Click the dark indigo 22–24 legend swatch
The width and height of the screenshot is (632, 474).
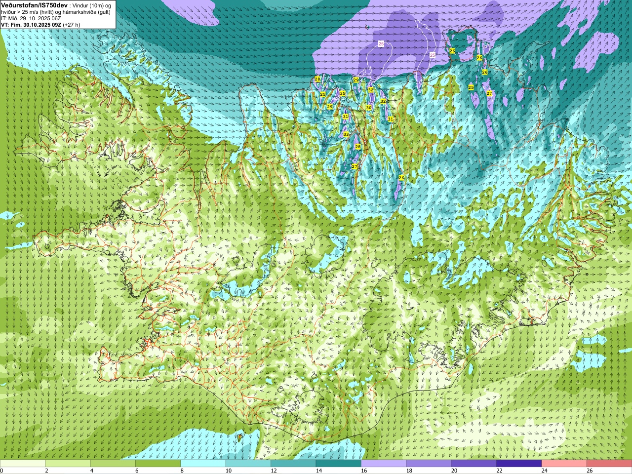pyautogui.click(x=519, y=464)
